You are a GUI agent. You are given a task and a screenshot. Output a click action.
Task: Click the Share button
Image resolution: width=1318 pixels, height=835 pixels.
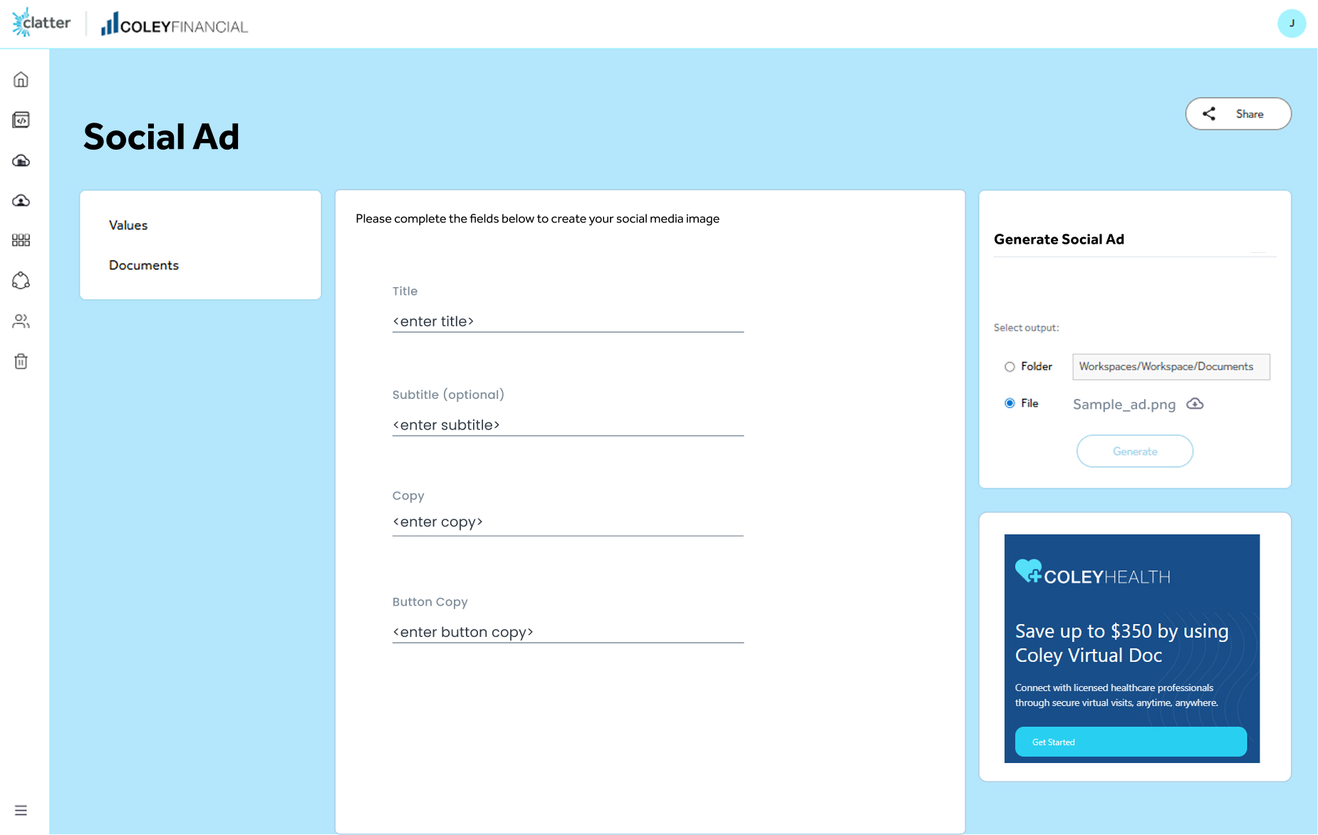[1237, 114]
